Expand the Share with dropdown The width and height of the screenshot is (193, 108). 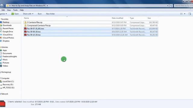tap(28, 14)
